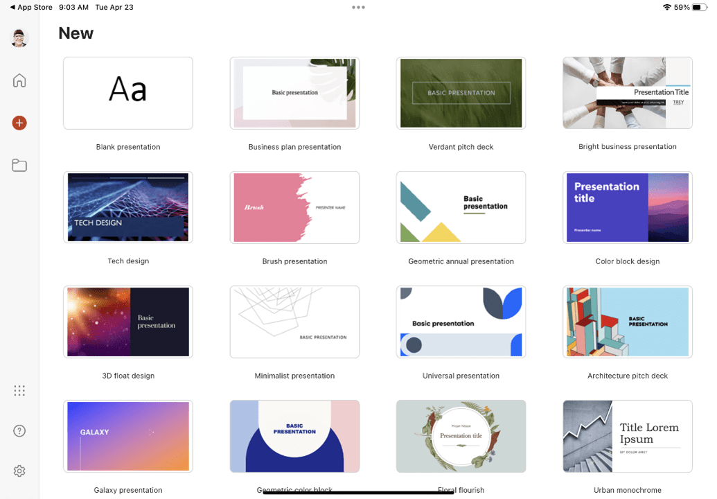Choose the Minimalist presentation template
Screen dimensions: 717x499
tap(294, 322)
